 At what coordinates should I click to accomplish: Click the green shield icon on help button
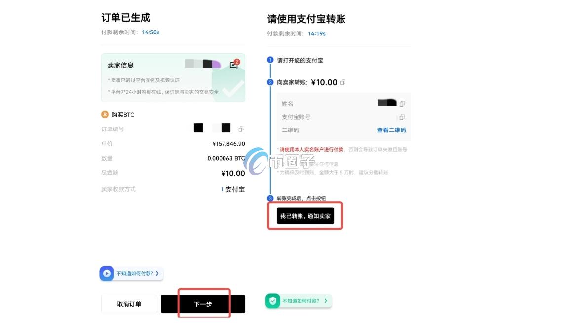273,301
